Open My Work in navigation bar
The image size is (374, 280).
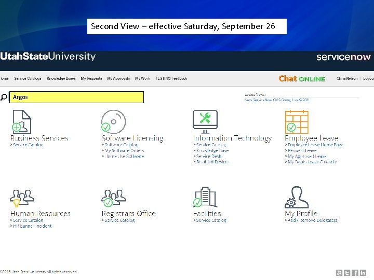click(142, 78)
